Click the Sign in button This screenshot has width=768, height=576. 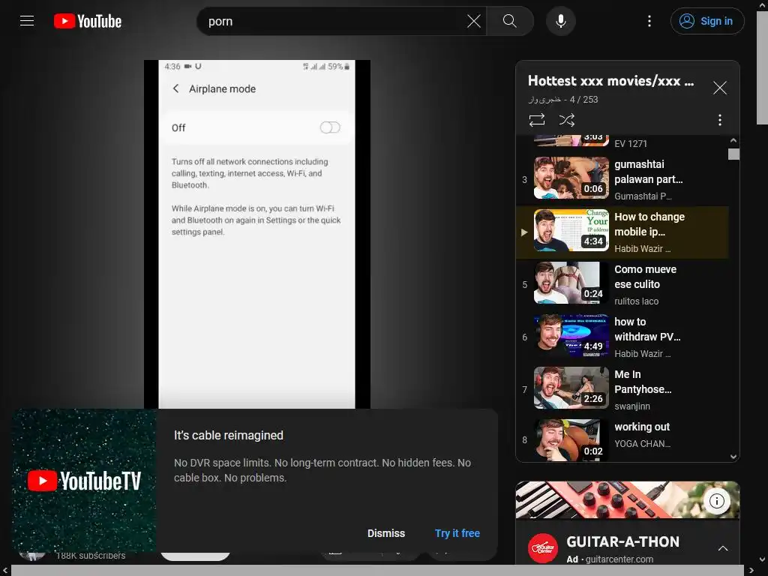707,21
